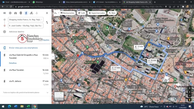Switch to public transit mode
This screenshot has width=194, height=109.
point(21,13)
